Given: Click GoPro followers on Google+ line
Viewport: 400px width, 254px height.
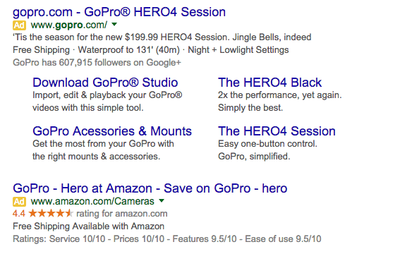Looking at the screenshot, I should coord(97,63).
